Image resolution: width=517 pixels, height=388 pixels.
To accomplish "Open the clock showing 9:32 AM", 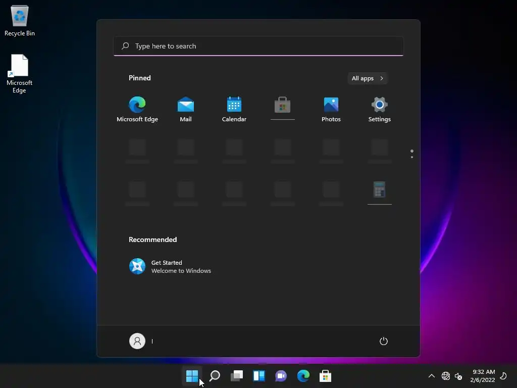I will pyautogui.click(x=483, y=376).
